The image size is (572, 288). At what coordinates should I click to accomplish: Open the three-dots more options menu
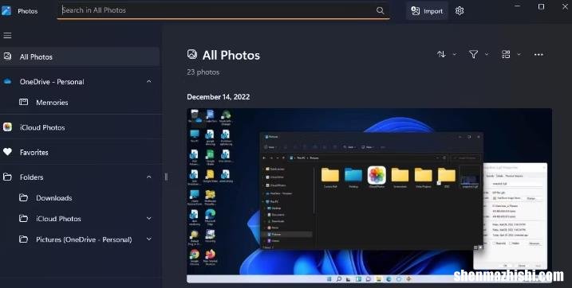point(538,55)
